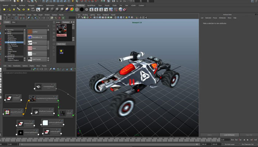The width and height of the screenshot is (258, 147).
Task: Choose the Snow texture
Action: [37, 54]
